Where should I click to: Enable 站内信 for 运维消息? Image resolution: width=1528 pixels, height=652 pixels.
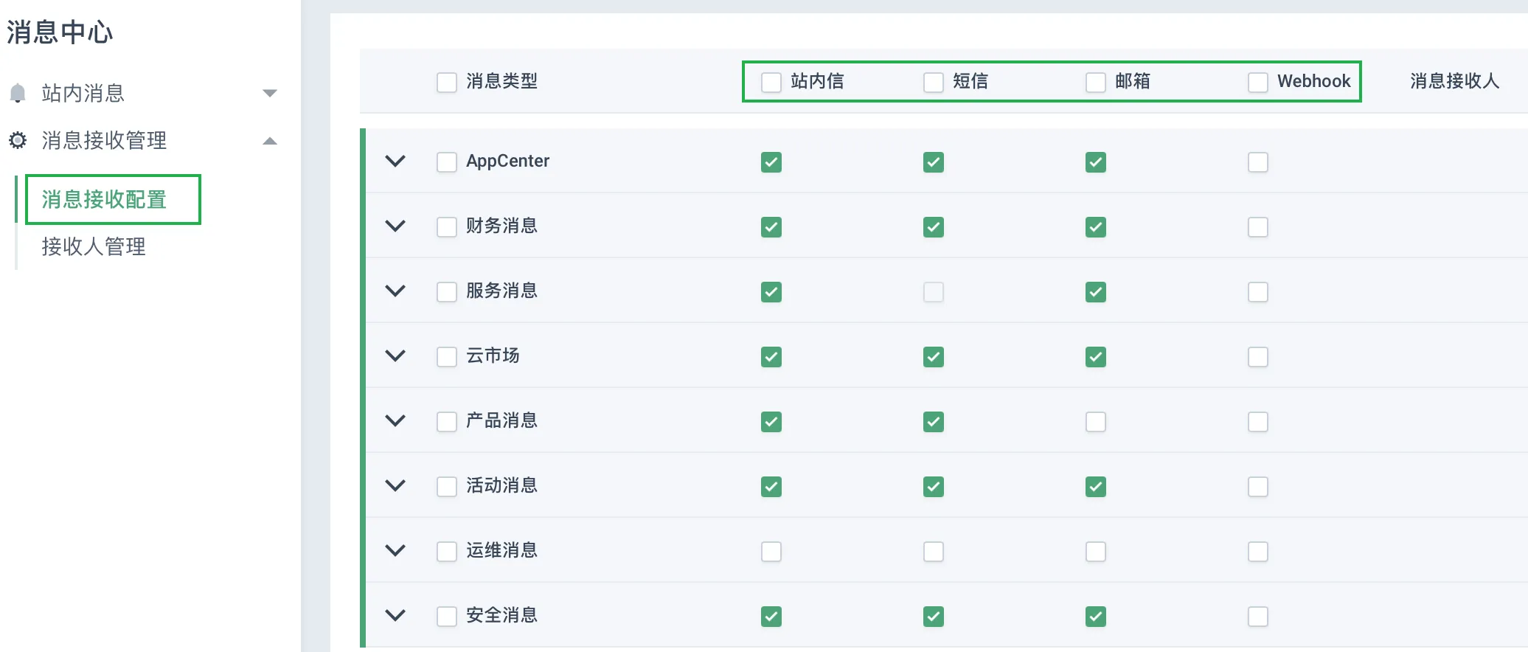tap(771, 552)
